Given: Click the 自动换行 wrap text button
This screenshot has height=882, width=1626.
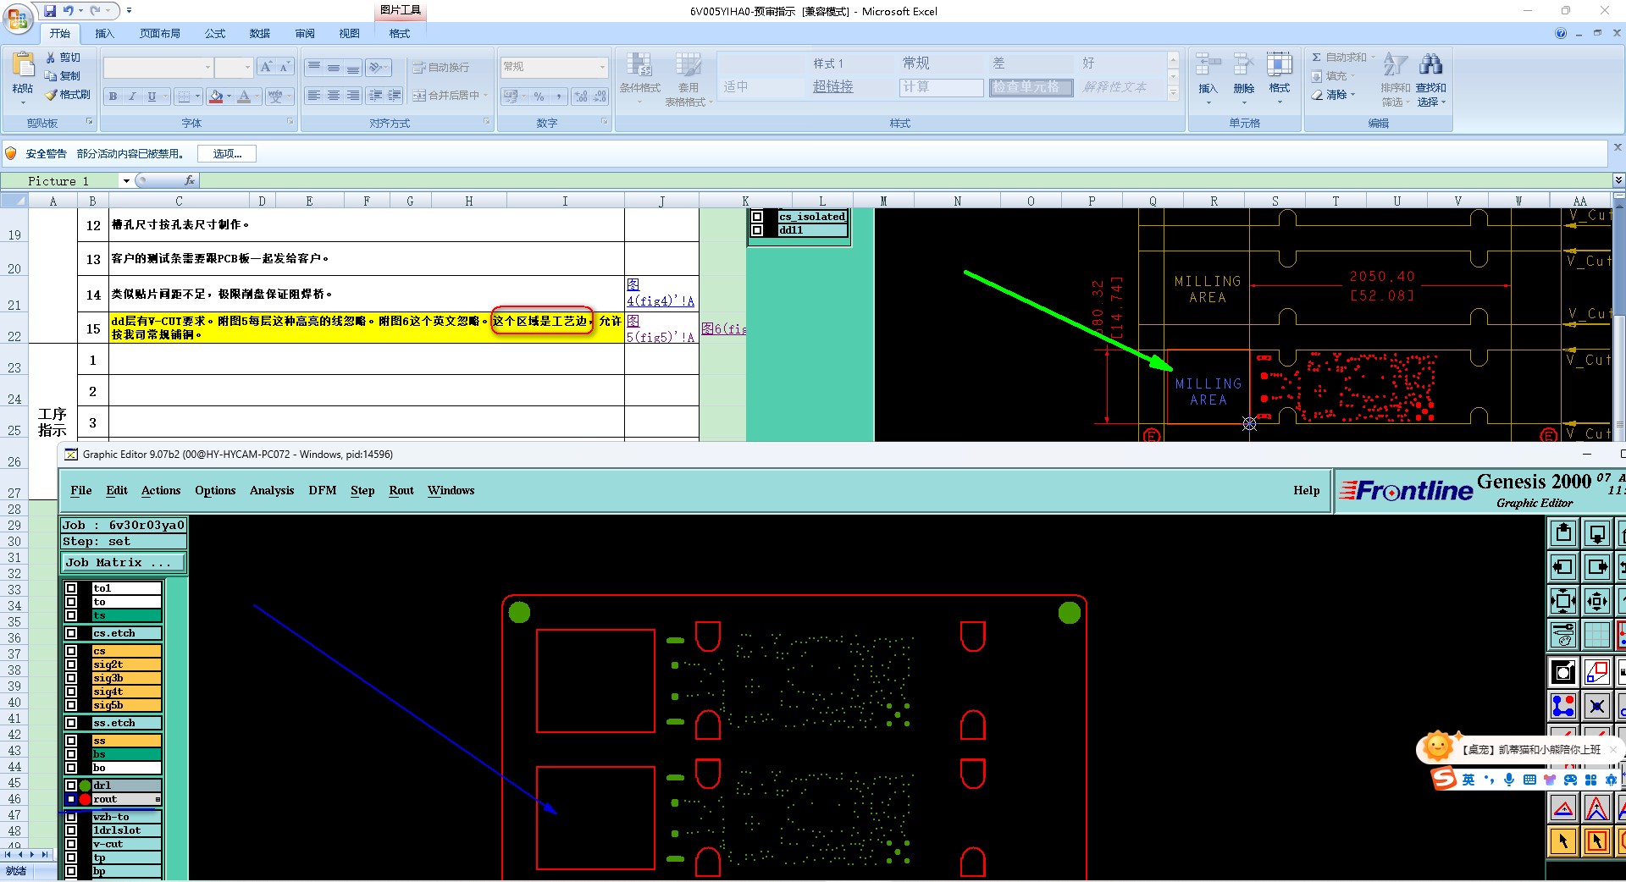Looking at the screenshot, I should [440, 68].
